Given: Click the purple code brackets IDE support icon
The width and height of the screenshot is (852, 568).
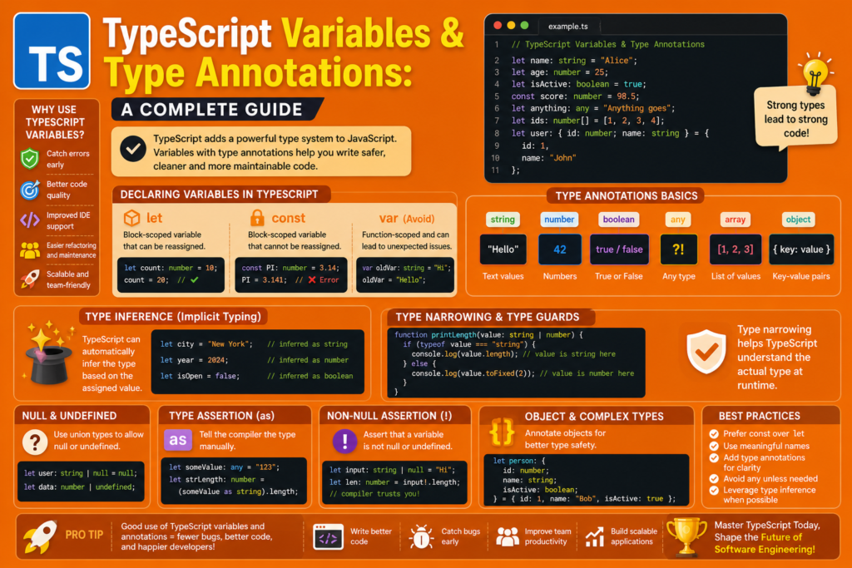Looking at the screenshot, I should [x=30, y=220].
